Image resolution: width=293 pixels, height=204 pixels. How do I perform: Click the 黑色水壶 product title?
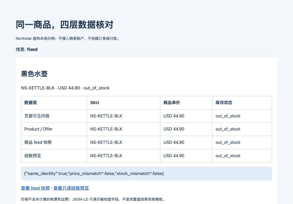34,73
